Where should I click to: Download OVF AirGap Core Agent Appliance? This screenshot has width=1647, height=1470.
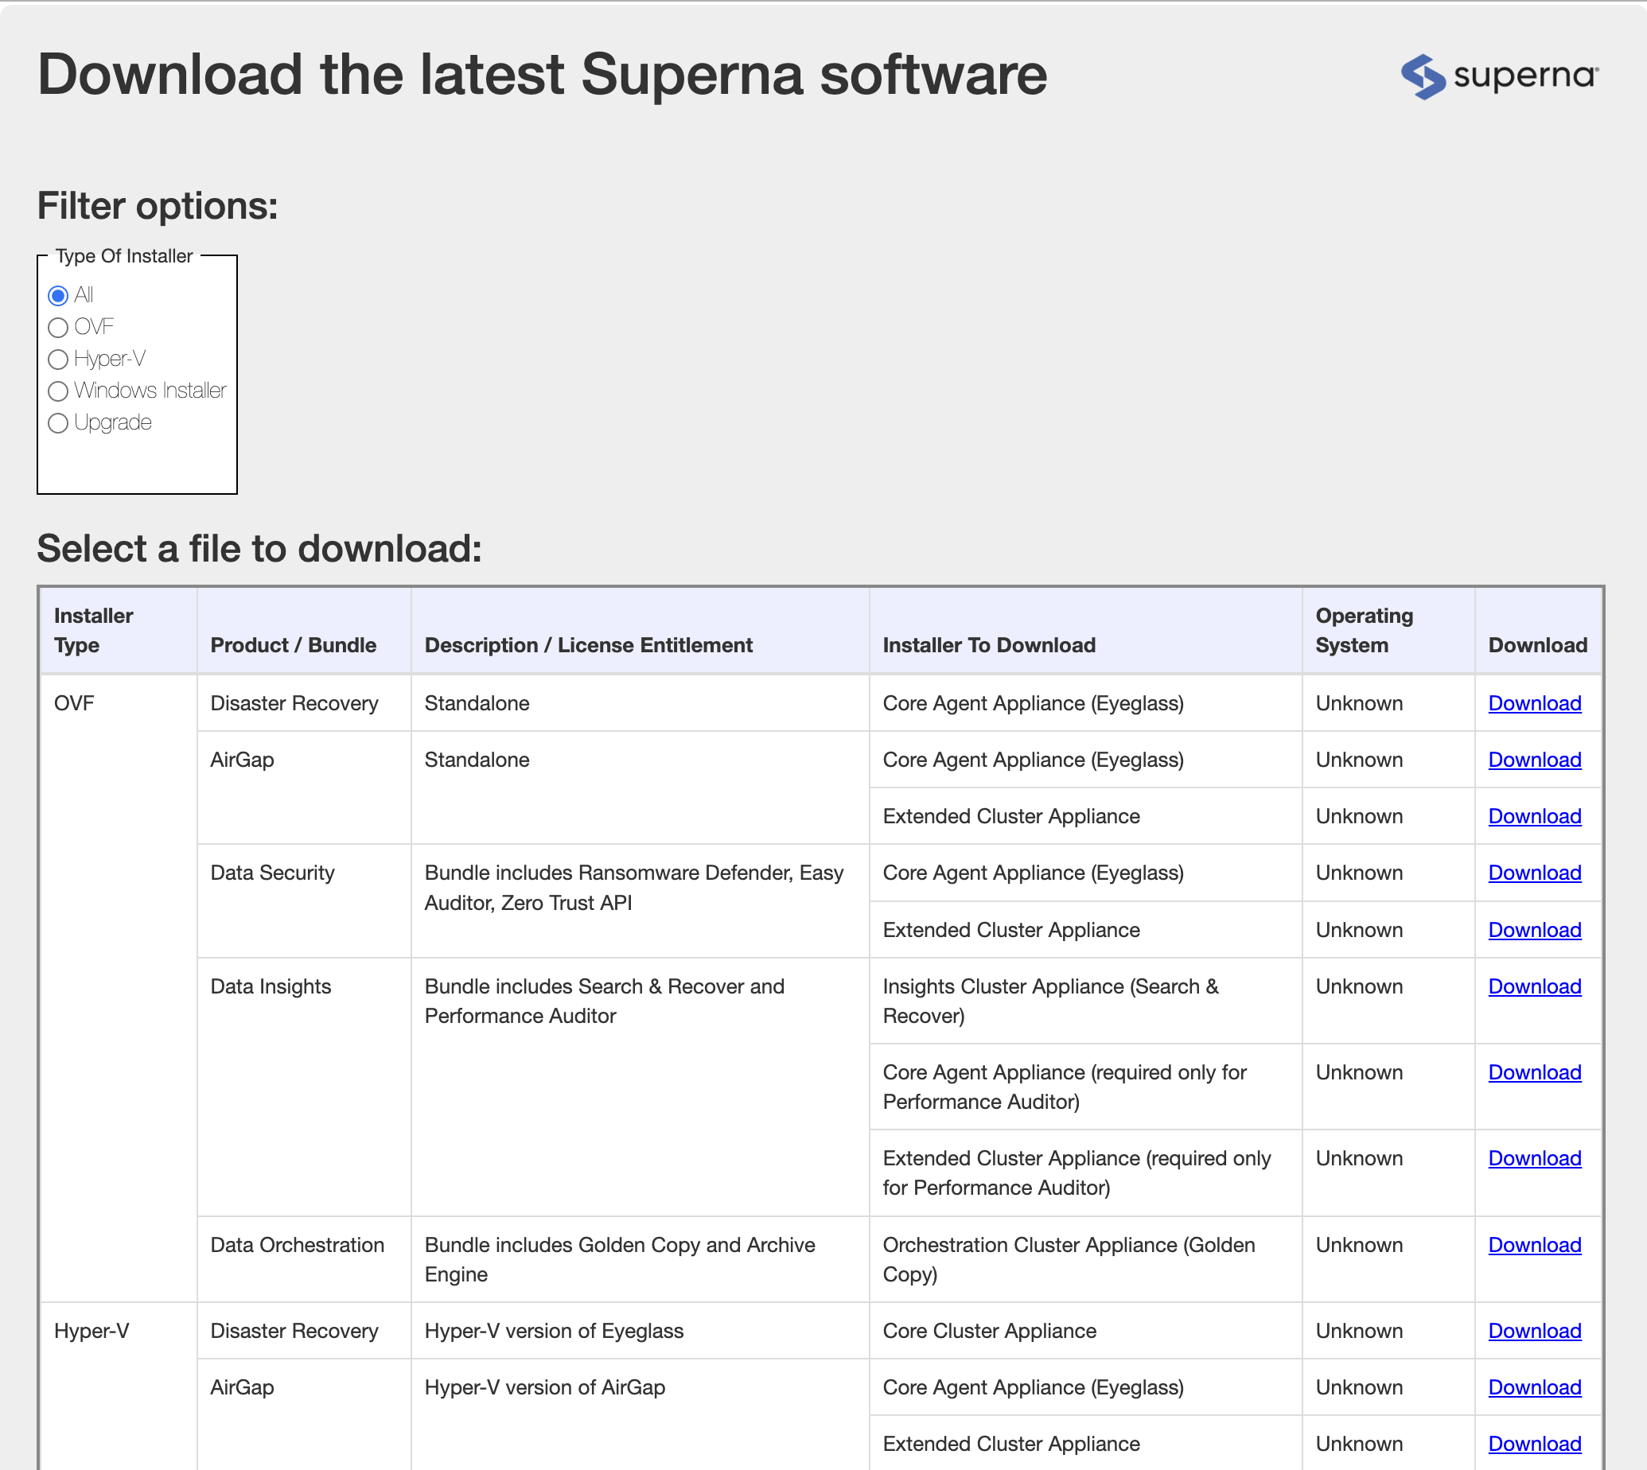1534,760
